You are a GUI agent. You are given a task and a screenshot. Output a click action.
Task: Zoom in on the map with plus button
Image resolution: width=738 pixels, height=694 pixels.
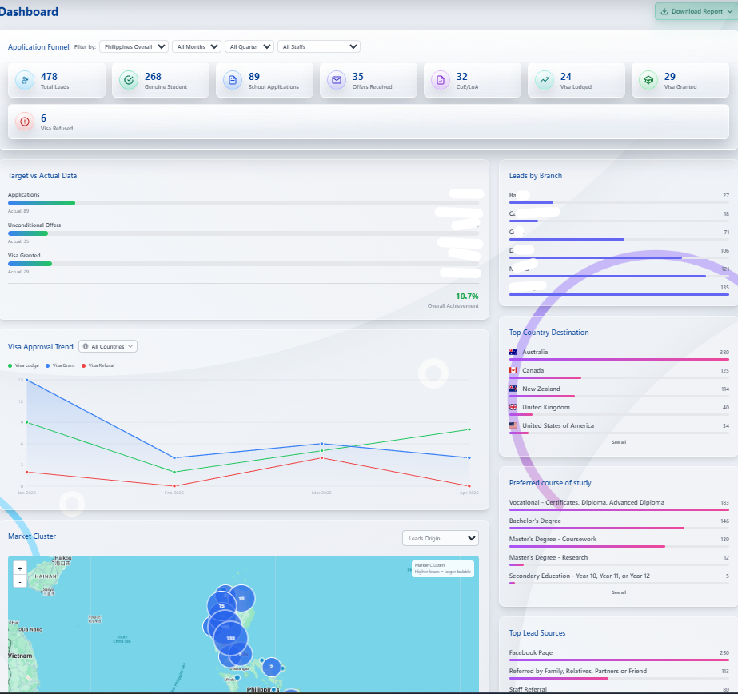point(19,568)
